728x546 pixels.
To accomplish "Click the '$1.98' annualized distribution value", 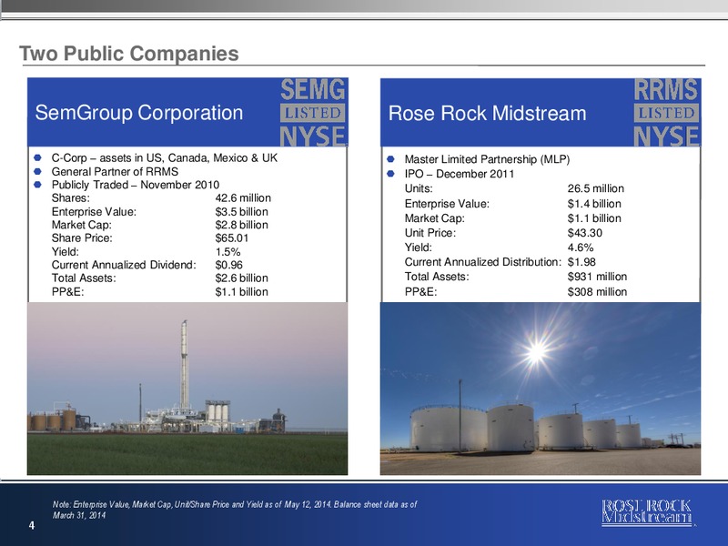I will point(581,262).
